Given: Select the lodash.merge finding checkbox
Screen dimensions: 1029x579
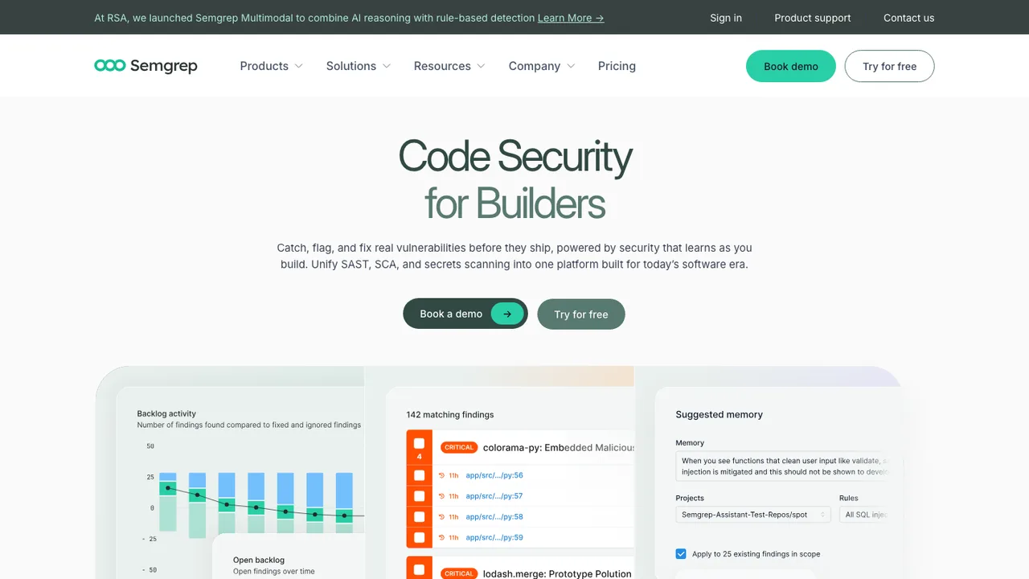Looking at the screenshot, I should 419,570.
